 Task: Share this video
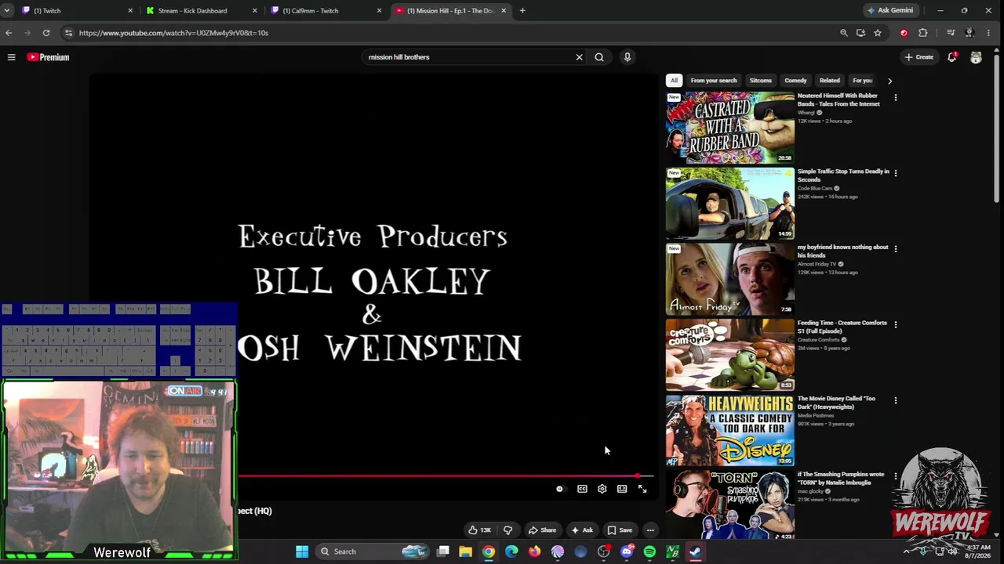coord(542,530)
